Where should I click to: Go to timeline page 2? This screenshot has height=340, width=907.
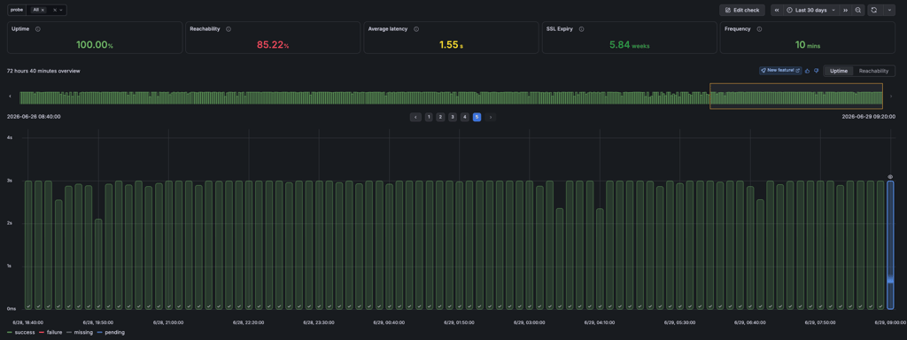[441, 117]
